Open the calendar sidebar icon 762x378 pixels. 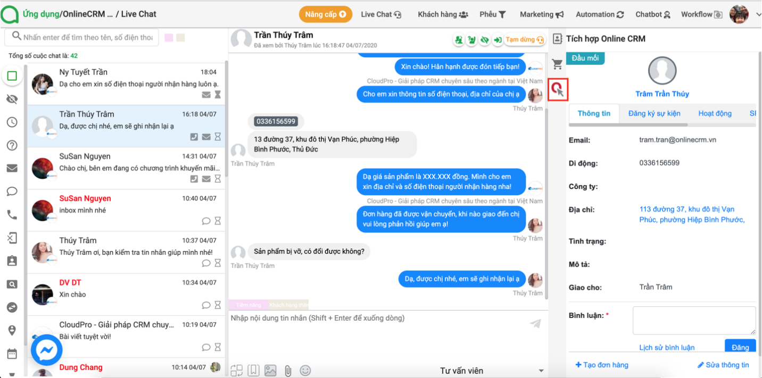pyautogui.click(x=12, y=354)
